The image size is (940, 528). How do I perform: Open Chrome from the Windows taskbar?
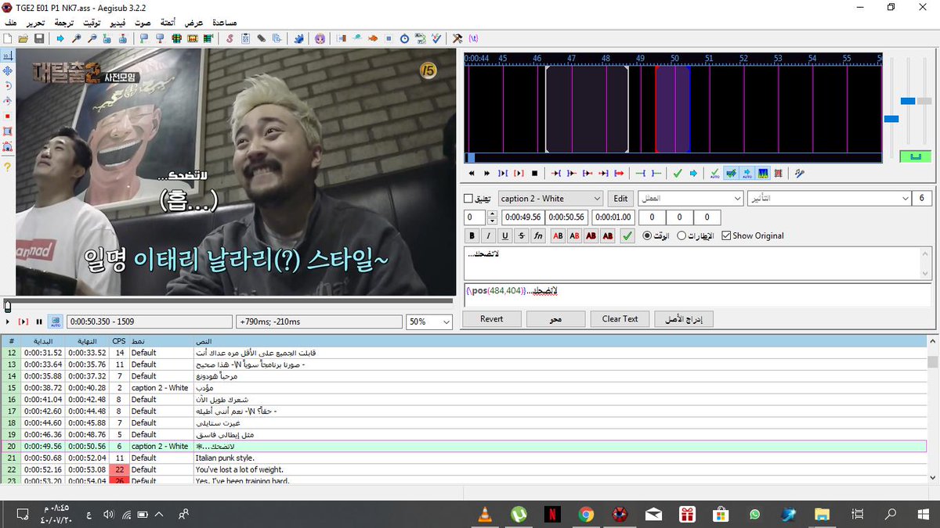(586, 514)
